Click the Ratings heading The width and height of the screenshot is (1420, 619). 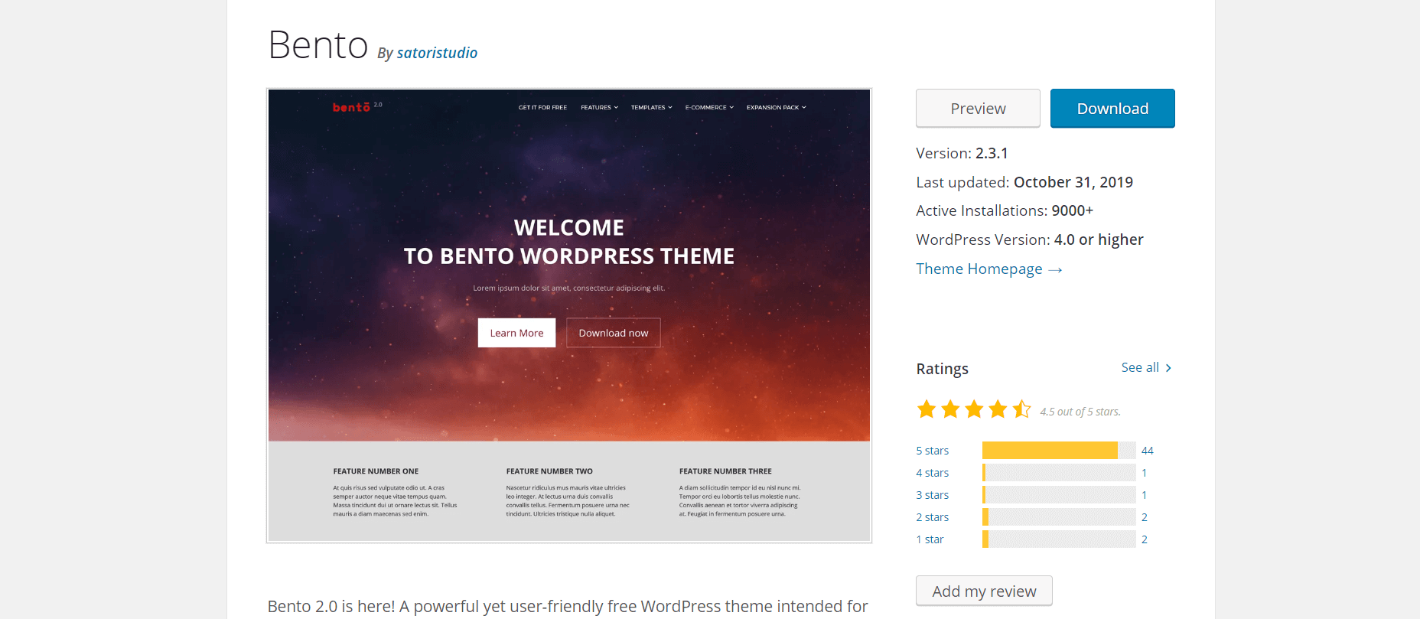(942, 369)
